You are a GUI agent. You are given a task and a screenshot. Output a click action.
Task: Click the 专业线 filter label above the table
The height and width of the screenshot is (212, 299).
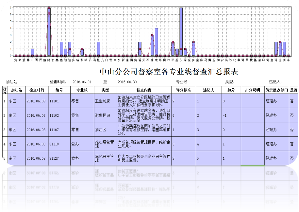coord(182,82)
